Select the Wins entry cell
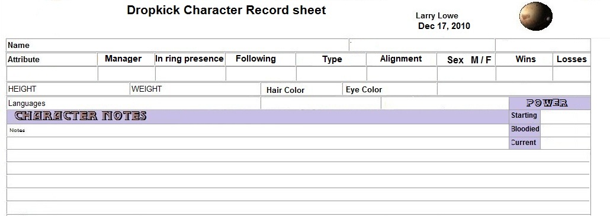 [524, 74]
